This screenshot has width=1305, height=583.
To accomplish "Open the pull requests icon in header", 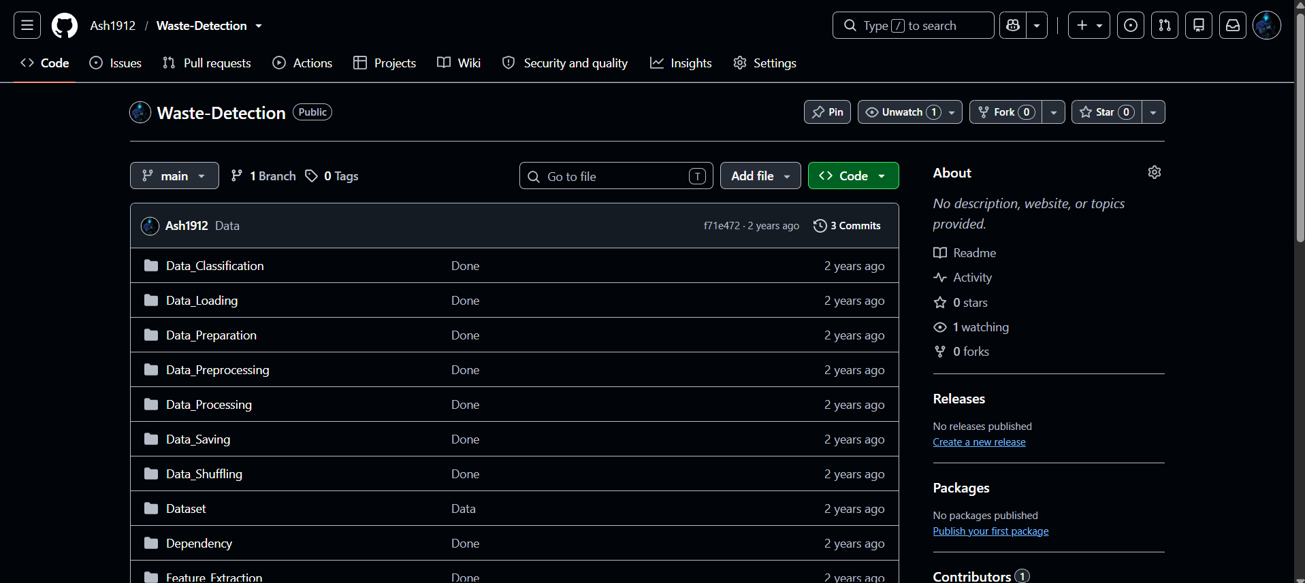I will tap(1165, 26).
